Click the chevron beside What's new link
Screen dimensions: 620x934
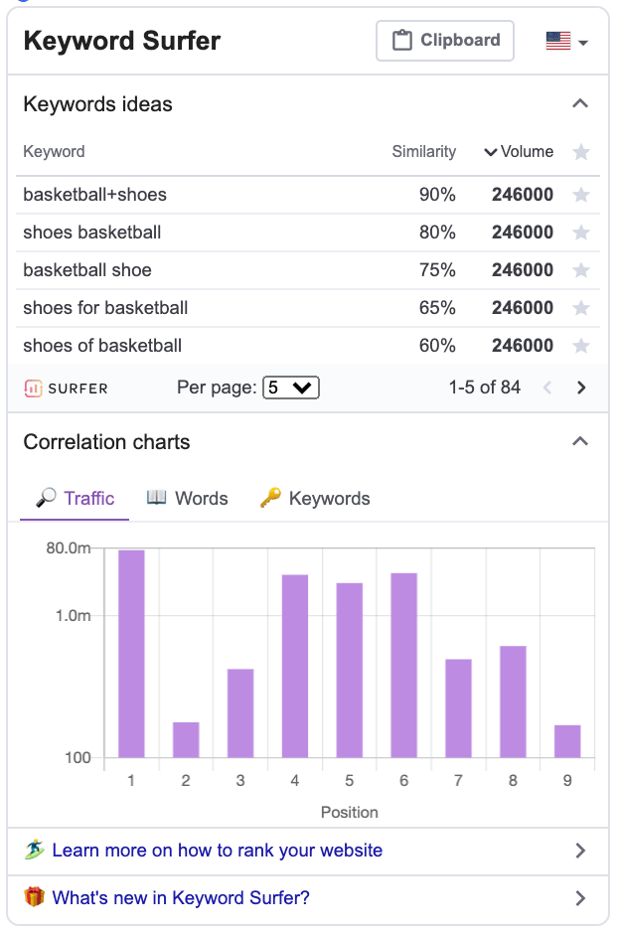[x=580, y=898]
